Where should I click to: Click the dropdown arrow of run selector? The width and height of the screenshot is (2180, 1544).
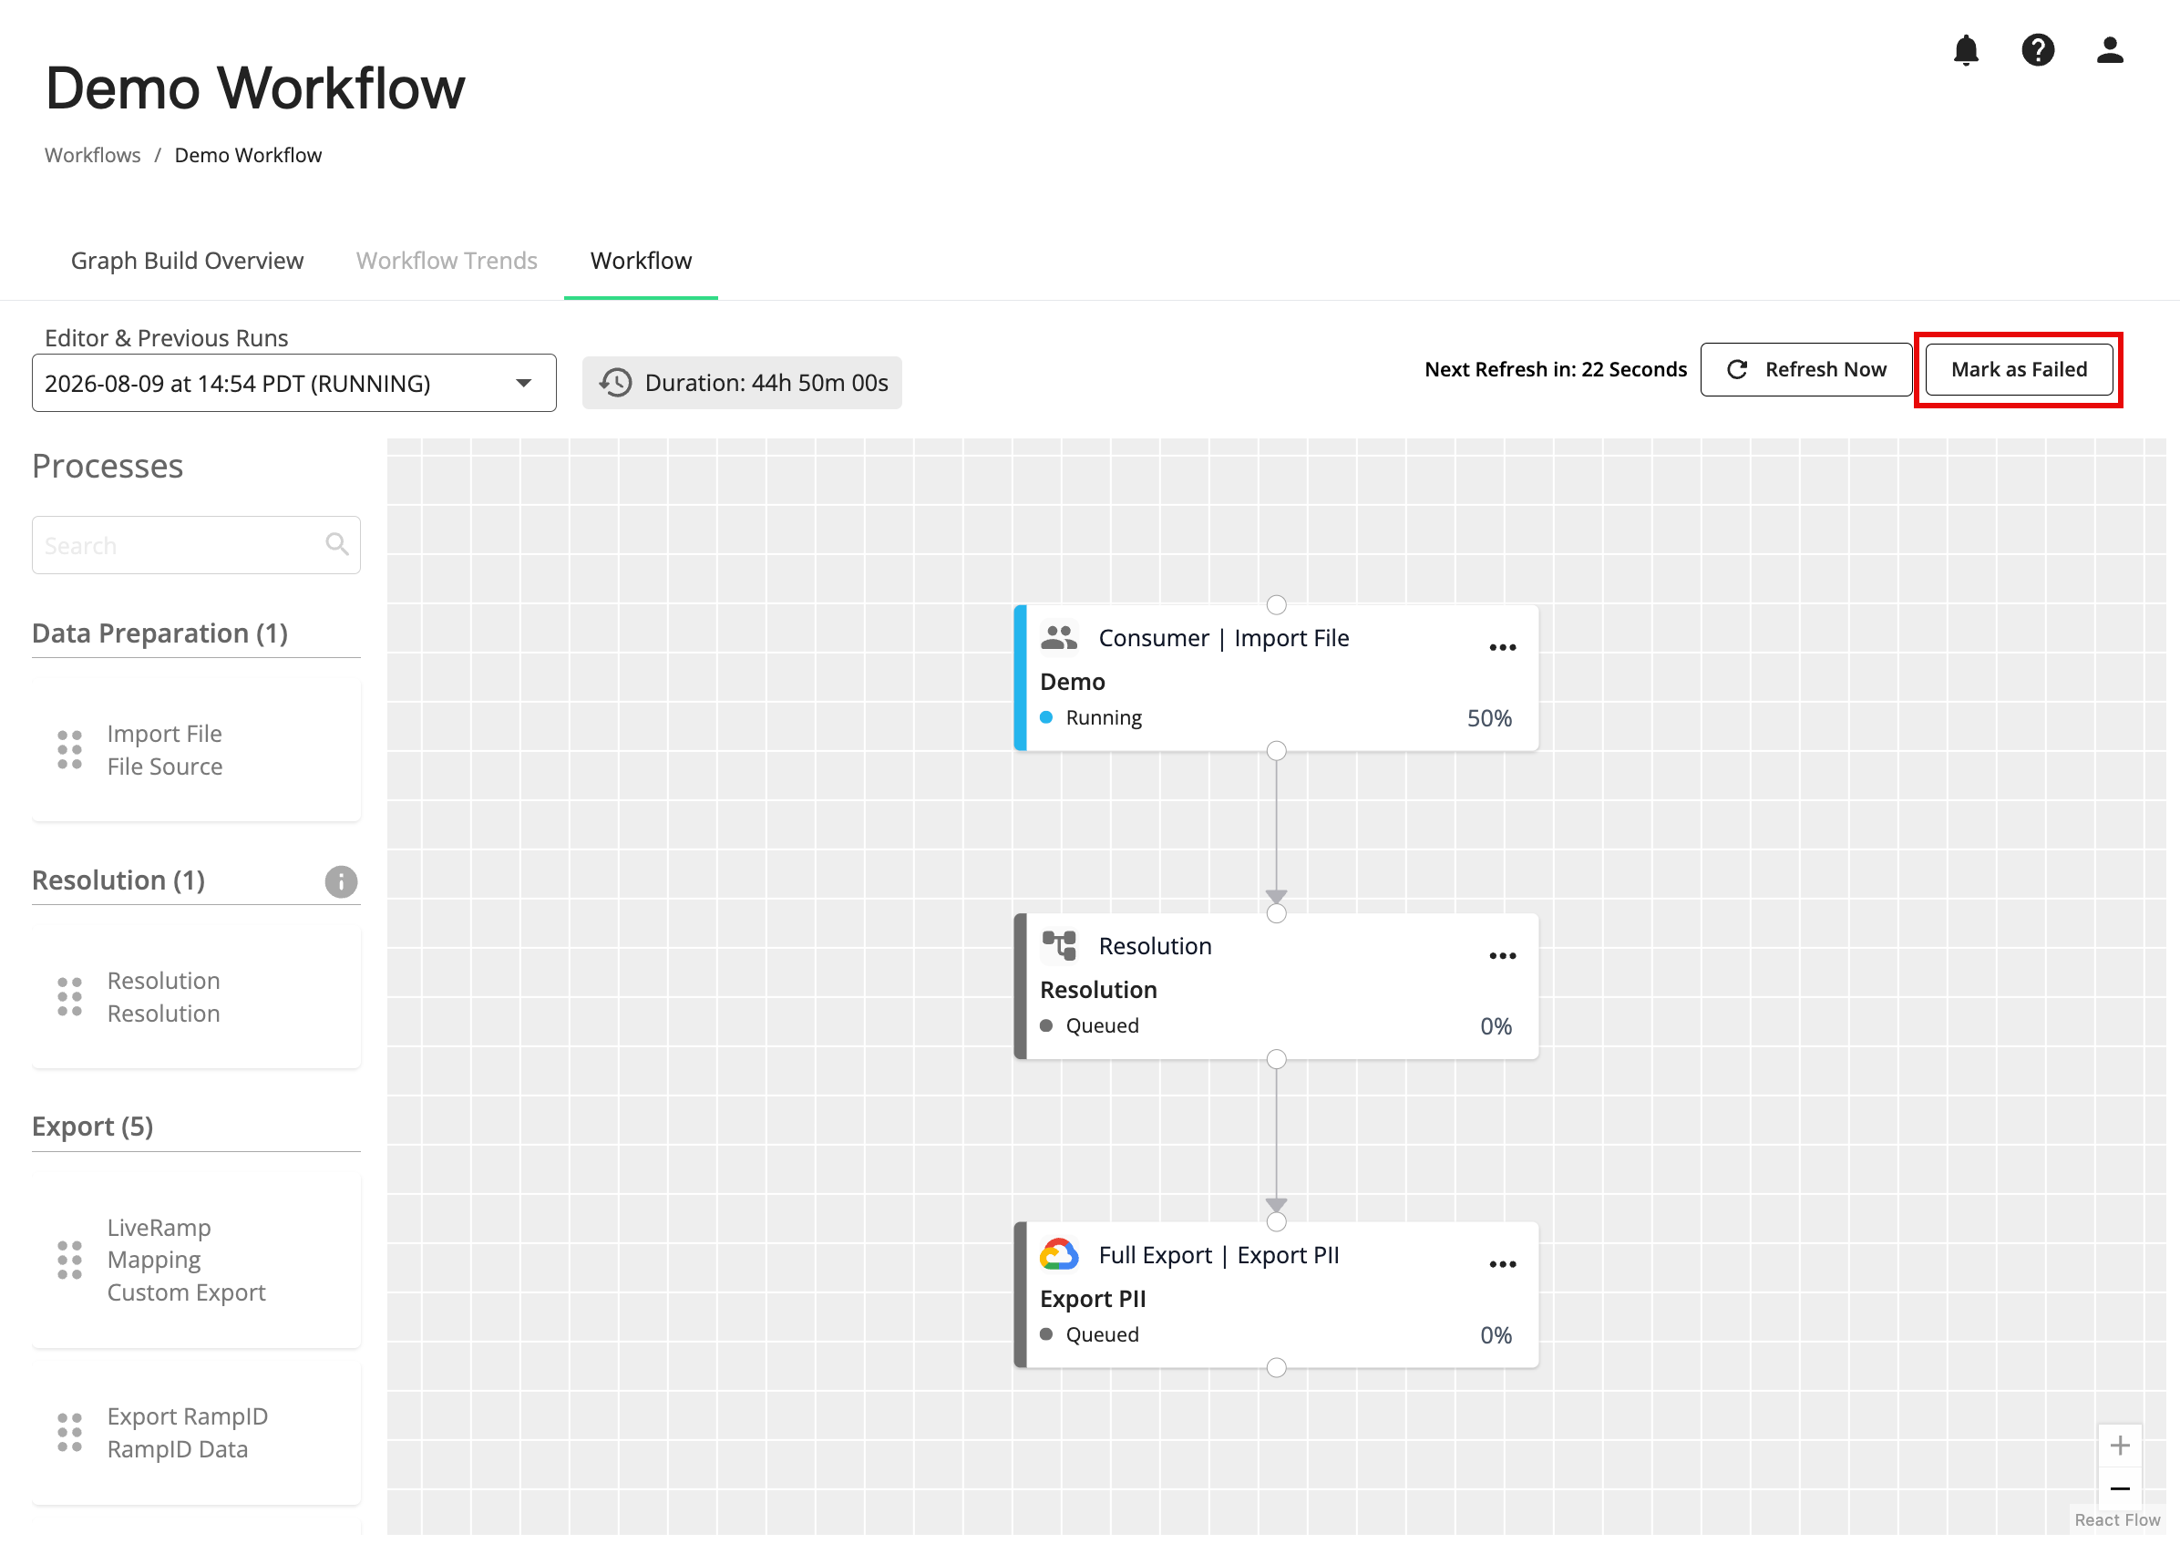(523, 383)
